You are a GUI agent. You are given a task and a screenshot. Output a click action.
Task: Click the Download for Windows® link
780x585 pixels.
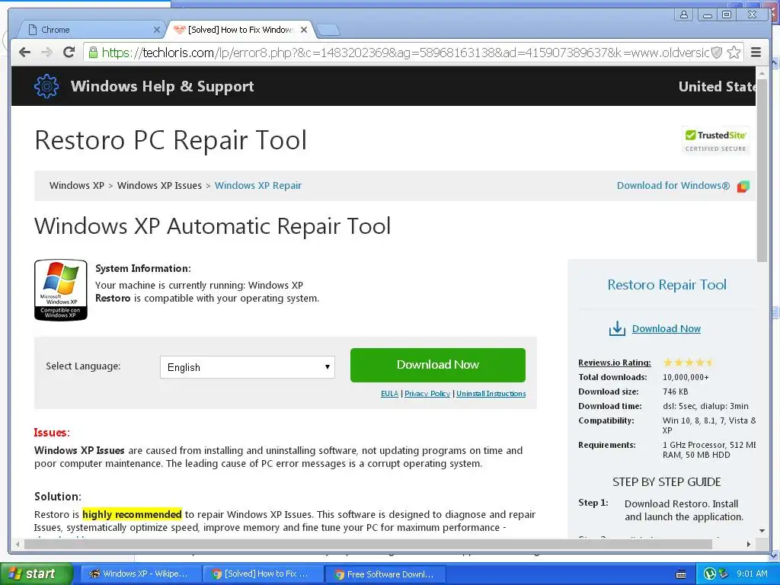pos(673,186)
